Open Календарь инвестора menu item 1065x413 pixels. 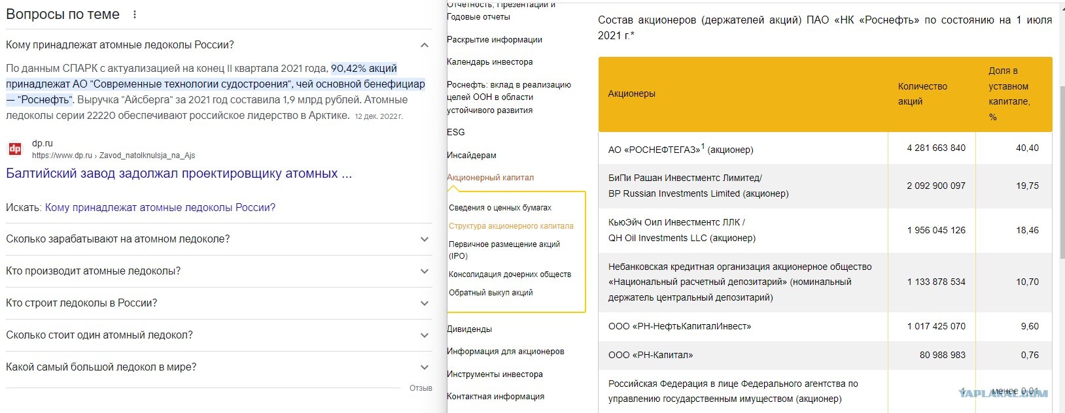(490, 62)
